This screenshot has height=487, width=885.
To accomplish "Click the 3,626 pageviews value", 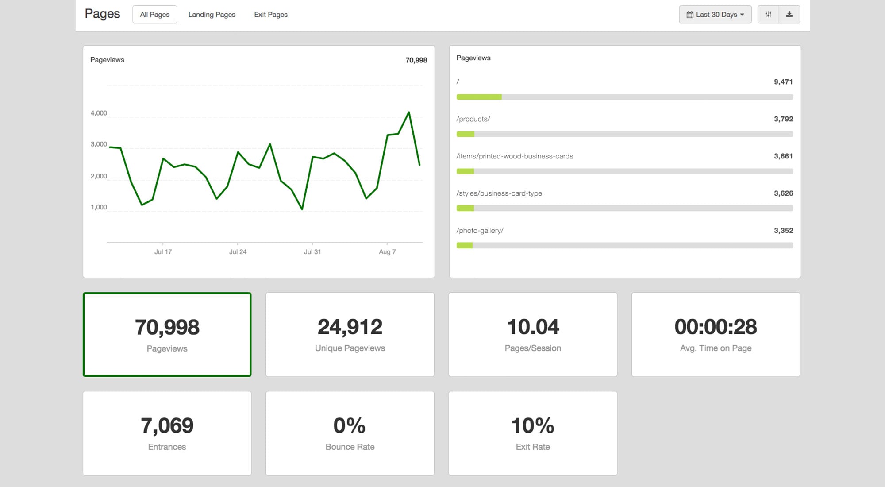I will tap(783, 193).
